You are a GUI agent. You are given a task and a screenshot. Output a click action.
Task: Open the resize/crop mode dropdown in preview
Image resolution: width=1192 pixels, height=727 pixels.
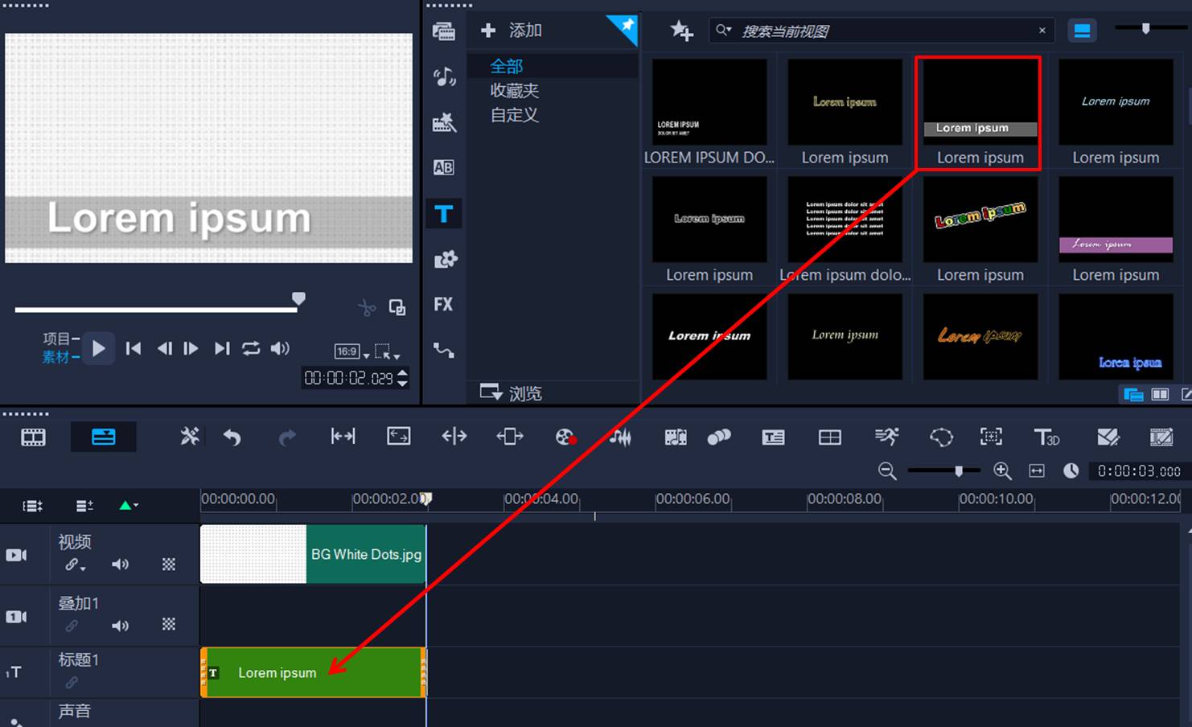[387, 351]
